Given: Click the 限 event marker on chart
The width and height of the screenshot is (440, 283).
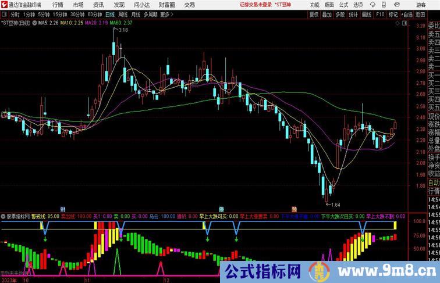Looking at the screenshot, I should (x=294, y=208).
